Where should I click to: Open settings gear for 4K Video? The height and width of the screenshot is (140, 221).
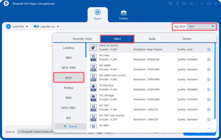click(x=209, y=59)
